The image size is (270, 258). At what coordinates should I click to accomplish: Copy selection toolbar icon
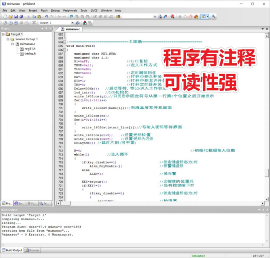click(x=34, y=16)
